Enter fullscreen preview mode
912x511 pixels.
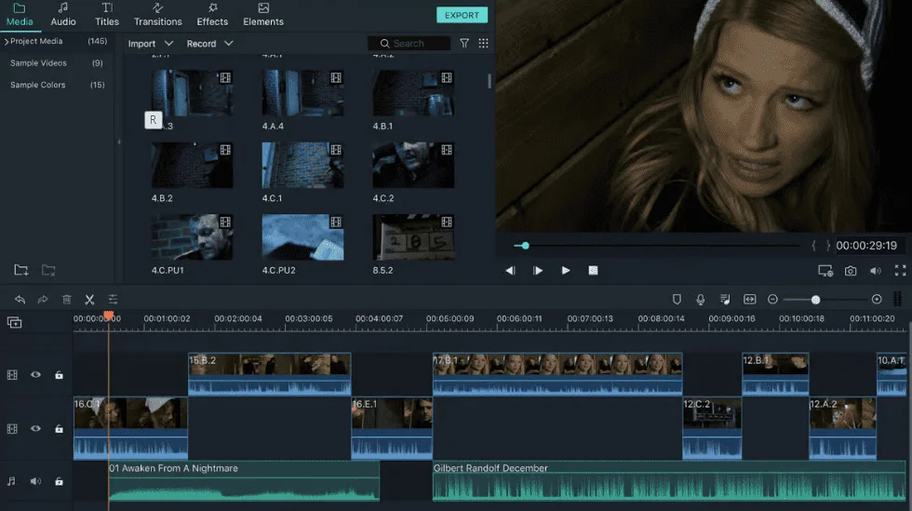click(901, 270)
